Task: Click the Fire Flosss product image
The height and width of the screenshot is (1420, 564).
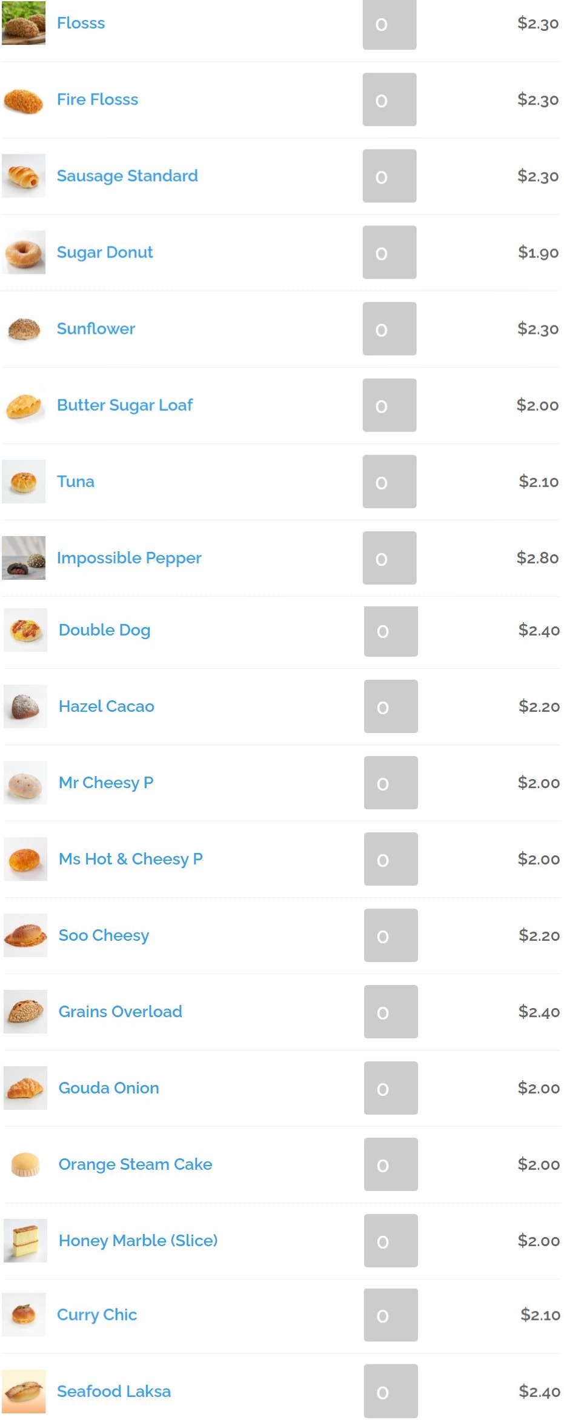Action: pos(24,99)
